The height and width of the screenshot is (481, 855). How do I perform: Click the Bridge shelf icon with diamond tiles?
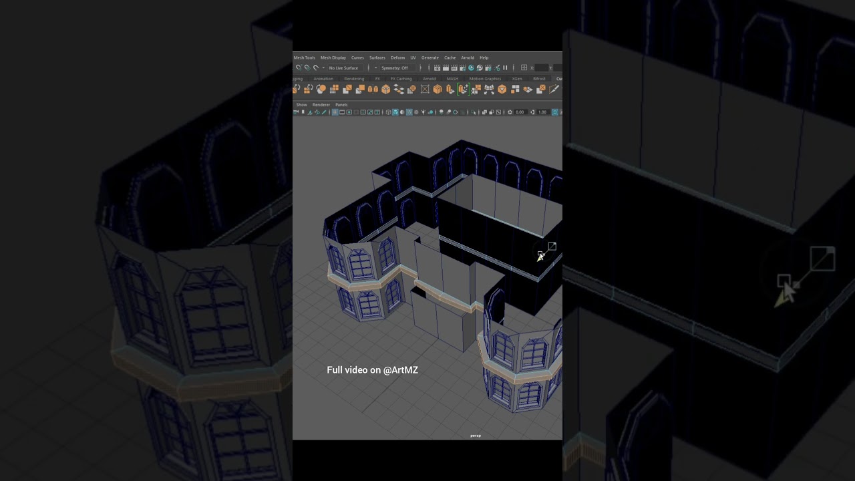[x=399, y=89]
